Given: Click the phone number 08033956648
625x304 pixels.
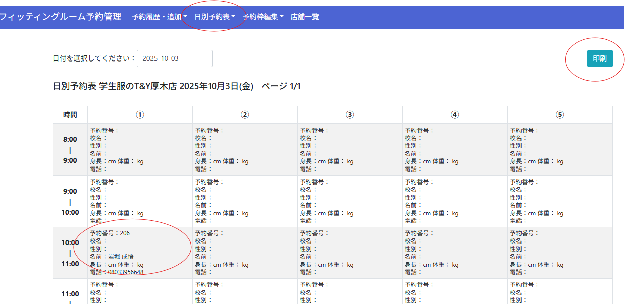Looking at the screenshot, I should [125, 272].
